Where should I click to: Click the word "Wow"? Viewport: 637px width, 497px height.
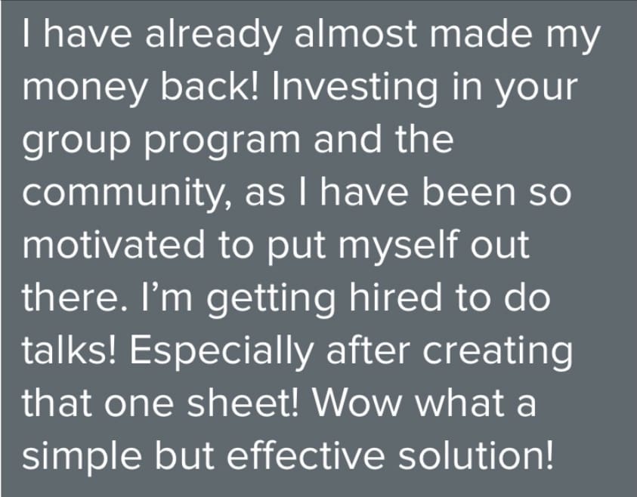pos(357,403)
